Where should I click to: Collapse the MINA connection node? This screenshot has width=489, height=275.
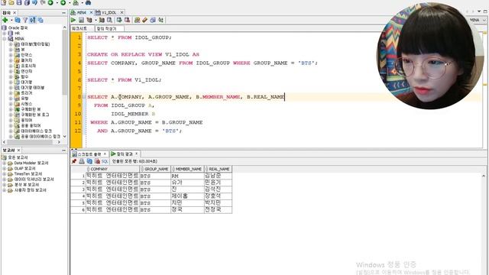5,39
